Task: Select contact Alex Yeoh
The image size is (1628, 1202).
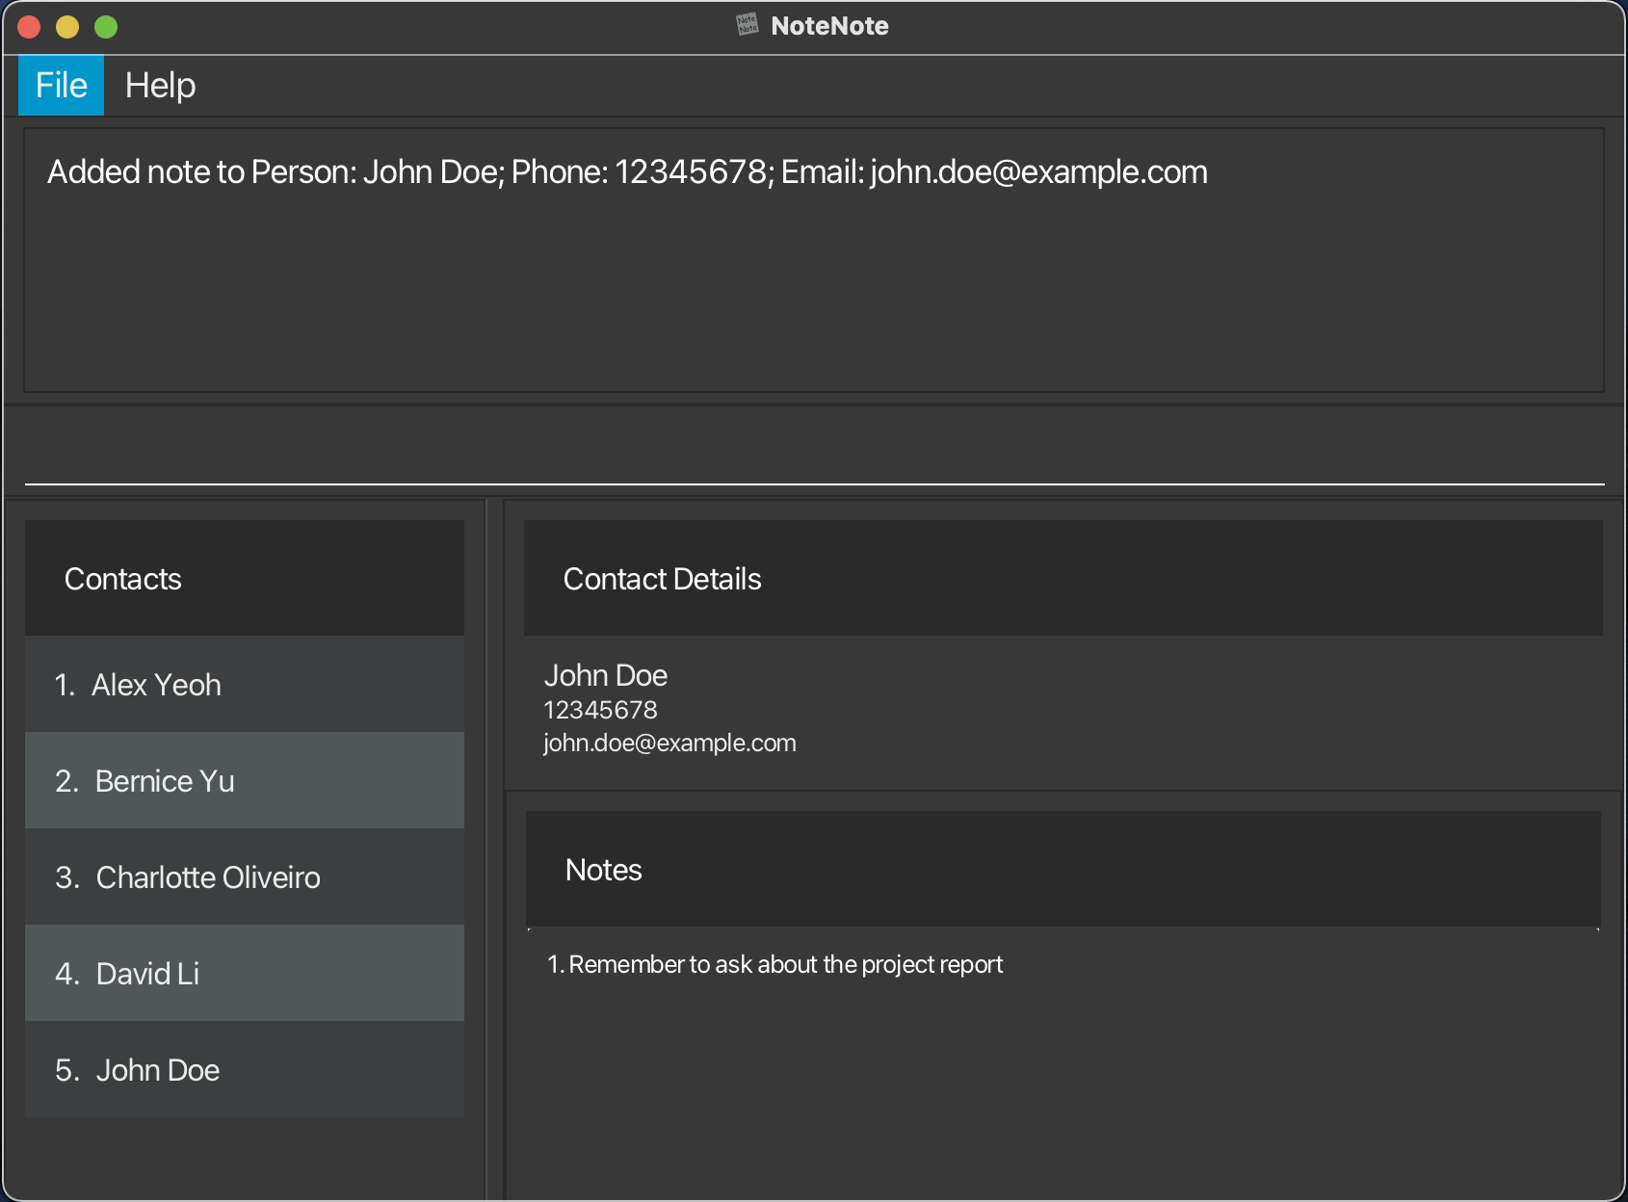Action: (x=245, y=684)
